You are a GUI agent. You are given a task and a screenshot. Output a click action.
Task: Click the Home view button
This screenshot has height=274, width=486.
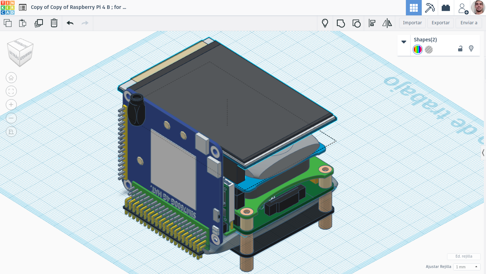coord(11,78)
